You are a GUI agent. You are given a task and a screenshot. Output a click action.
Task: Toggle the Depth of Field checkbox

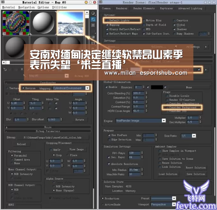144,25
